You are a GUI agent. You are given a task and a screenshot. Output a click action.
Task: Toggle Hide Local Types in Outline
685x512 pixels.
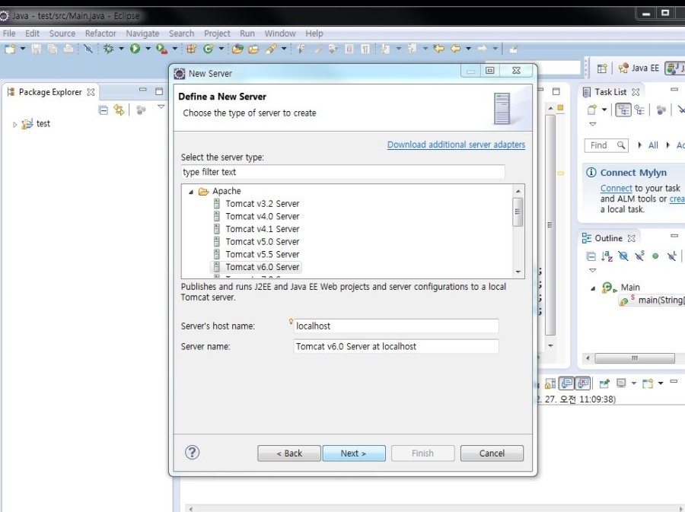pyautogui.click(x=672, y=256)
